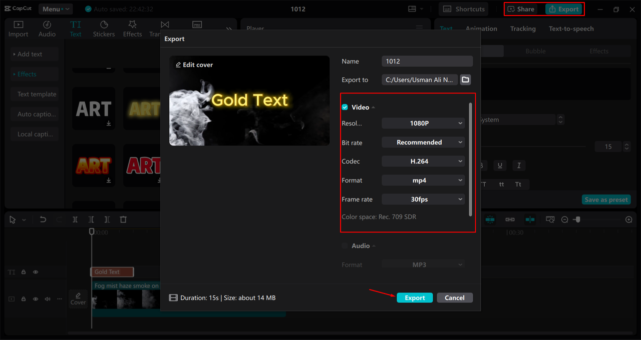Toggle the preview axis icon in timeline

click(530, 219)
